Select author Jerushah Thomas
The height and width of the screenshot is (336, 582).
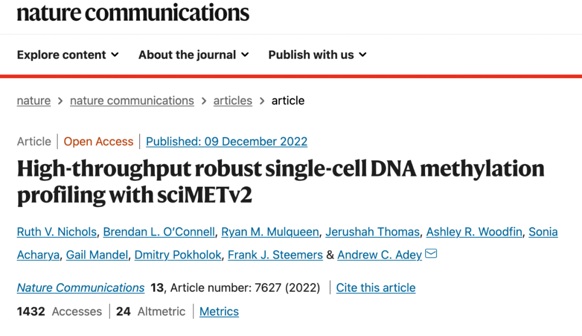point(373,232)
